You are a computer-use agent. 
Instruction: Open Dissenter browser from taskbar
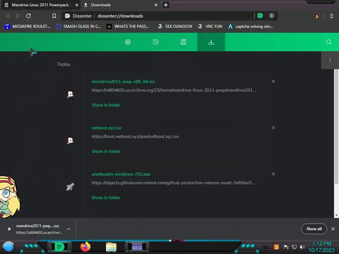[59, 247]
